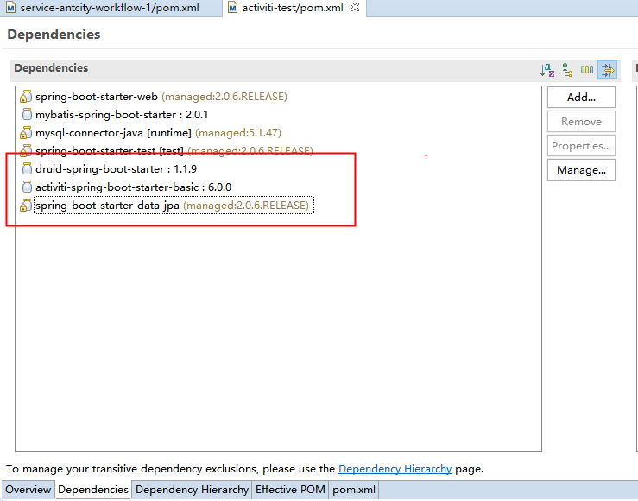The height and width of the screenshot is (501, 638).
Task: Click the jar icon of mybatis-spring-boot-starter
Action: [x=27, y=114]
